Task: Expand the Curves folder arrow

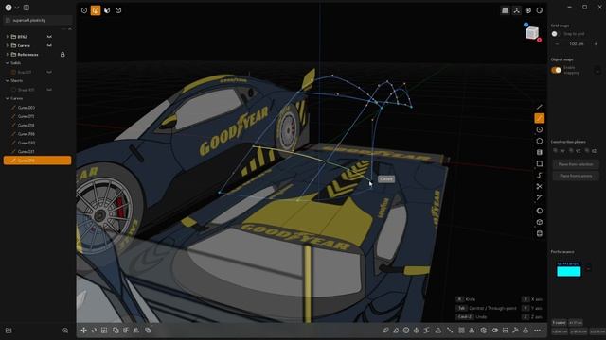Action: (8, 45)
